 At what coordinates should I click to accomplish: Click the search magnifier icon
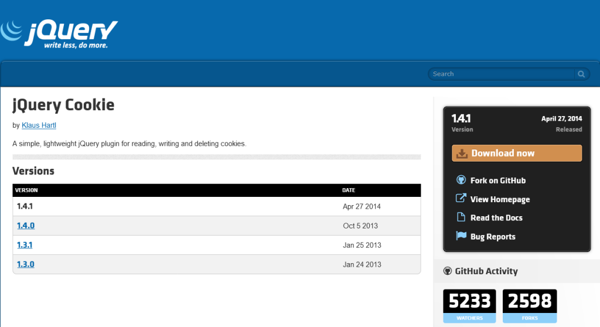[581, 74]
